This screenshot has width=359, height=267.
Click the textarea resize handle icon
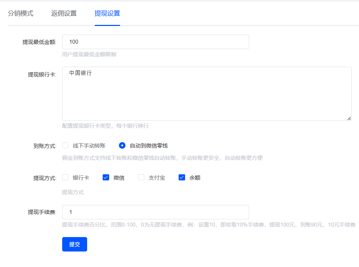pos(349,118)
